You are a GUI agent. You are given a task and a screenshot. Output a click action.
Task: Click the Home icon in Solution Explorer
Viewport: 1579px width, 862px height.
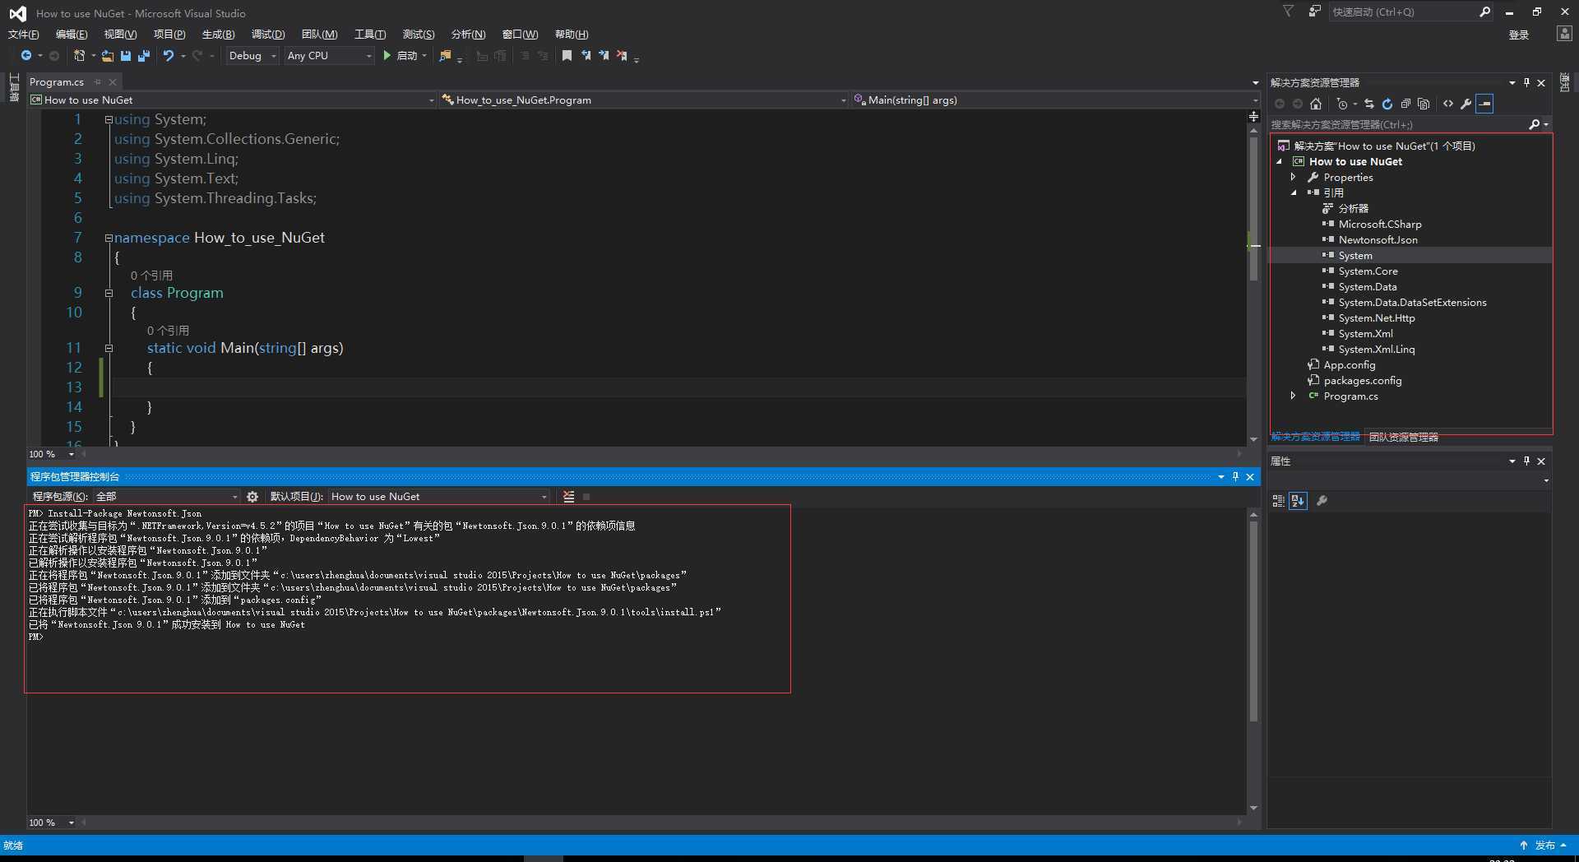(1316, 104)
